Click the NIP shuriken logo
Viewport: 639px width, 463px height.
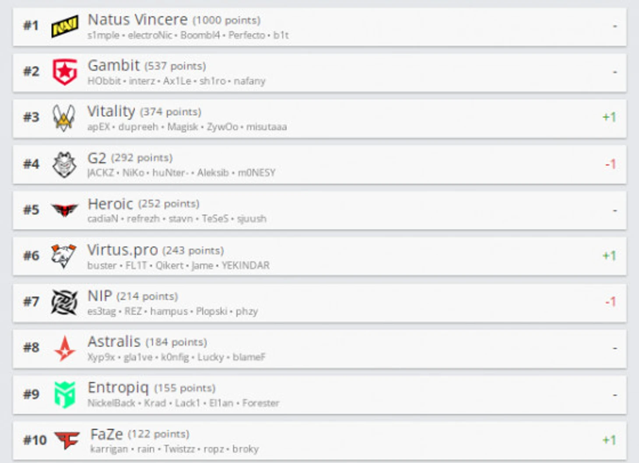64,302
